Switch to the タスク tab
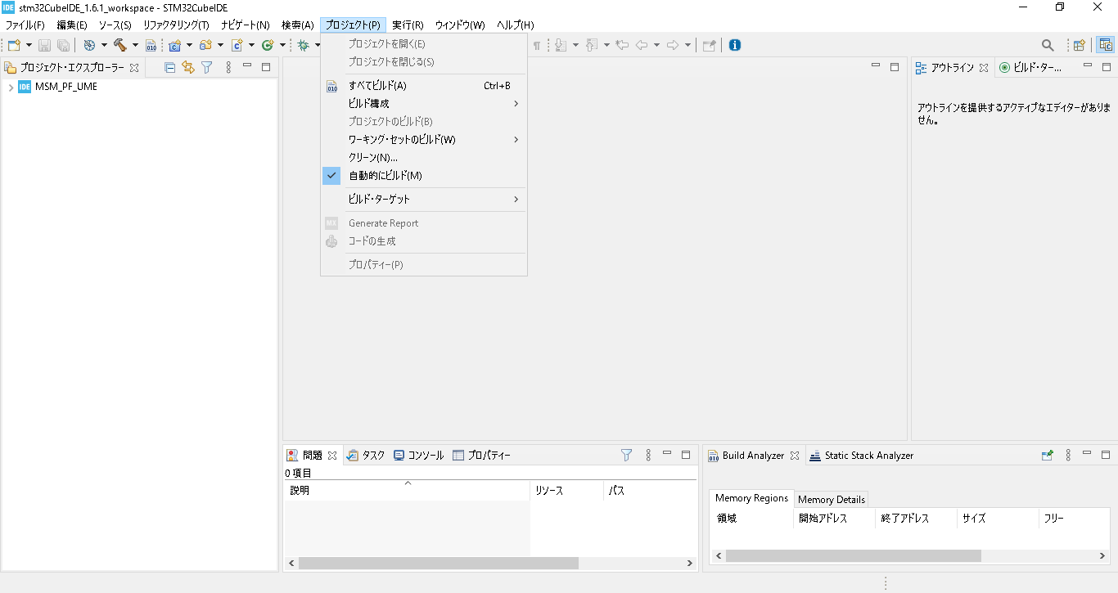This screenshot has width=1118, height=593. (x=366, y=456)
